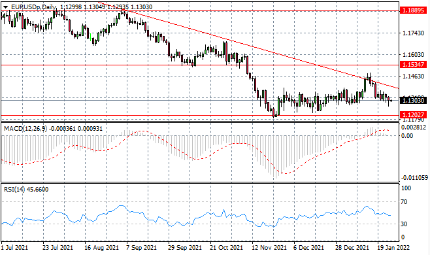Click the RSI scale level 100
This screenshot has height=255, width=430.
point(406,188)
